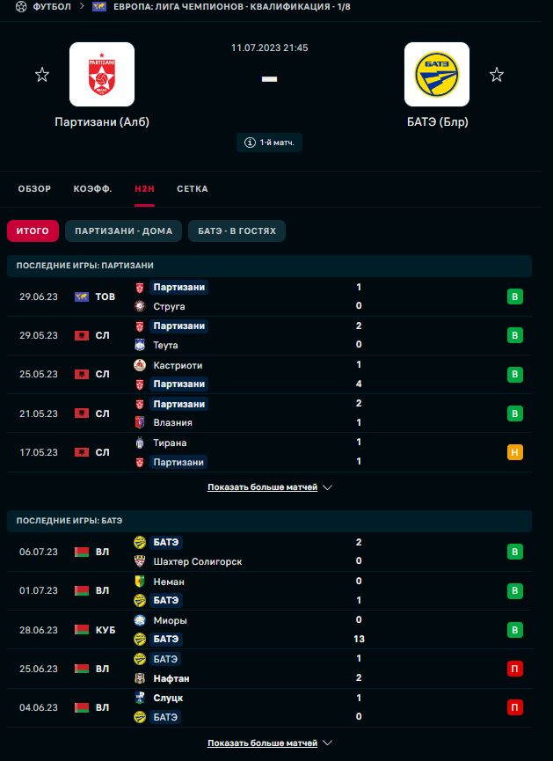Open the БАТЭ club logo

(437, 74)
